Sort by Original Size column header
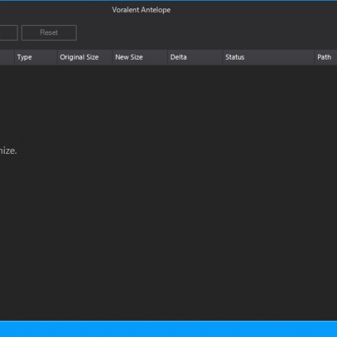The width and height of the screenshot is (337, 337). coord(85,58)
